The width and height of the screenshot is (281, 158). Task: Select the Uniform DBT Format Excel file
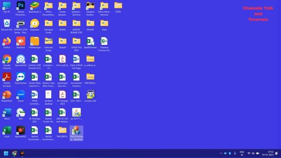35,62
